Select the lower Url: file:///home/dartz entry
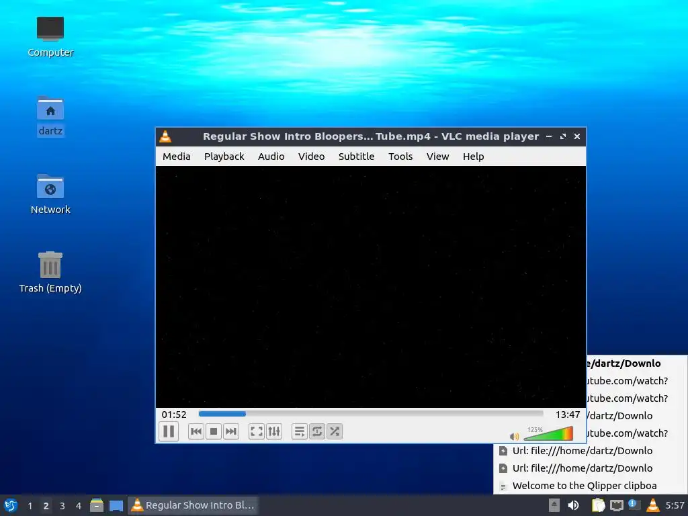 click(x=591, y=468)
